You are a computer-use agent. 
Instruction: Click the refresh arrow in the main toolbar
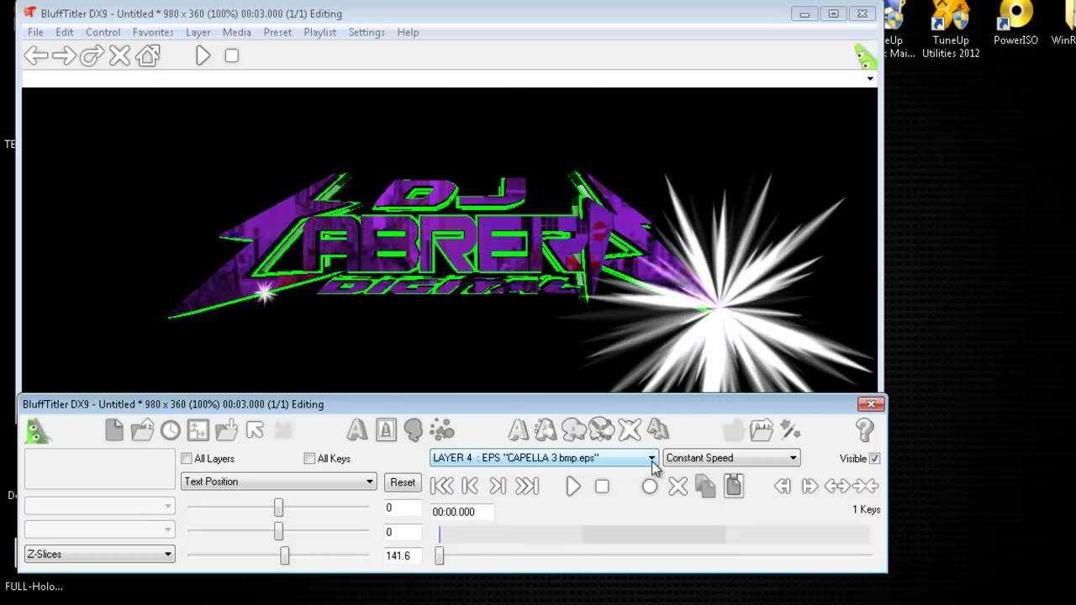pos(92,56)
